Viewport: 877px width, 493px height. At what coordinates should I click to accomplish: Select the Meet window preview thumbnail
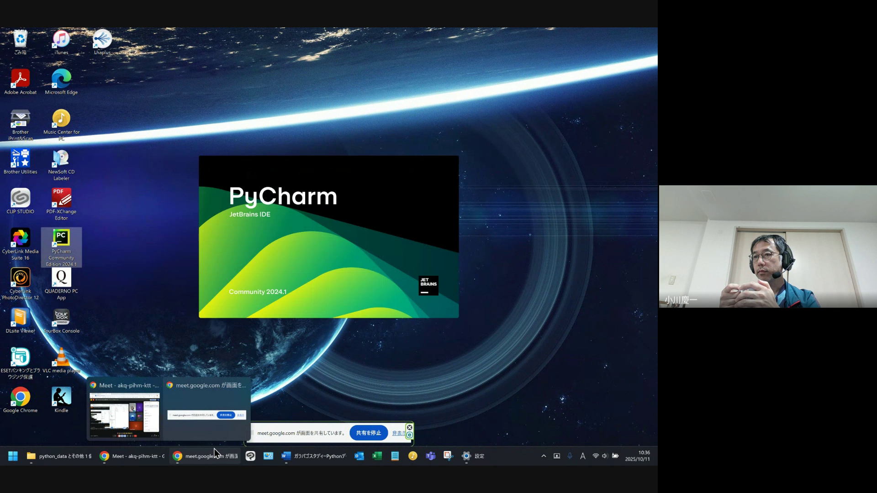coord(124,414)
